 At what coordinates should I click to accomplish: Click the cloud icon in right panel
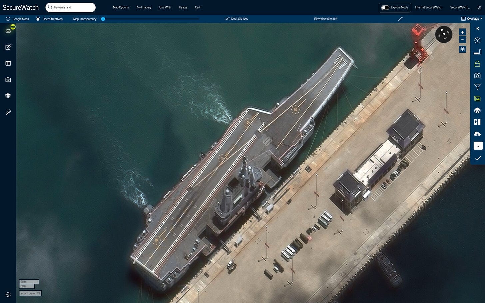[477, 134]
